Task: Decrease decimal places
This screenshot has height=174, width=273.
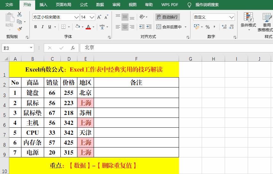Action: tap(231, 27)
